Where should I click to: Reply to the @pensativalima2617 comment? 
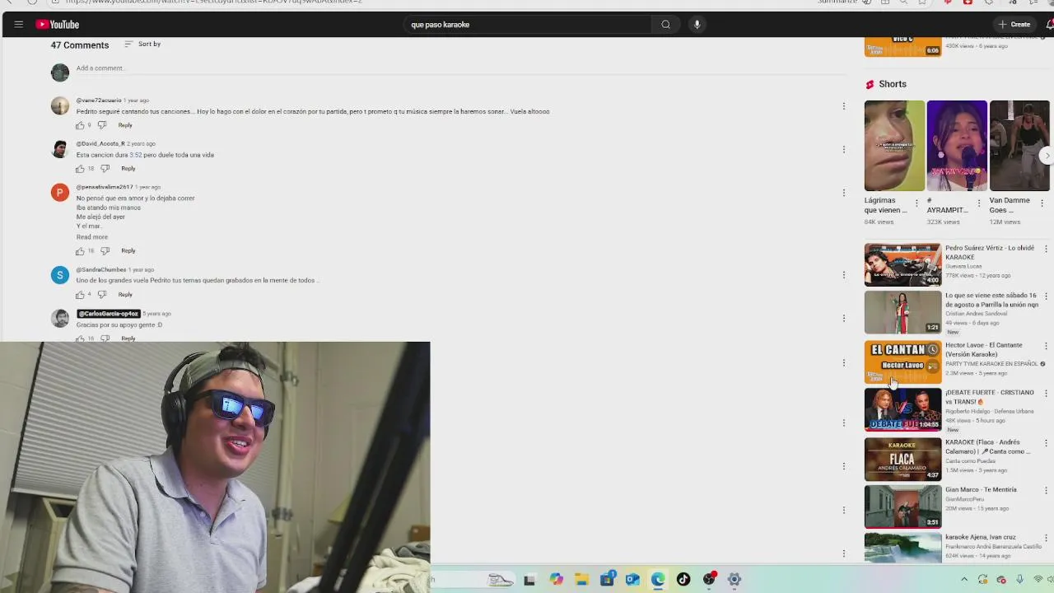(x=128, y=251)
